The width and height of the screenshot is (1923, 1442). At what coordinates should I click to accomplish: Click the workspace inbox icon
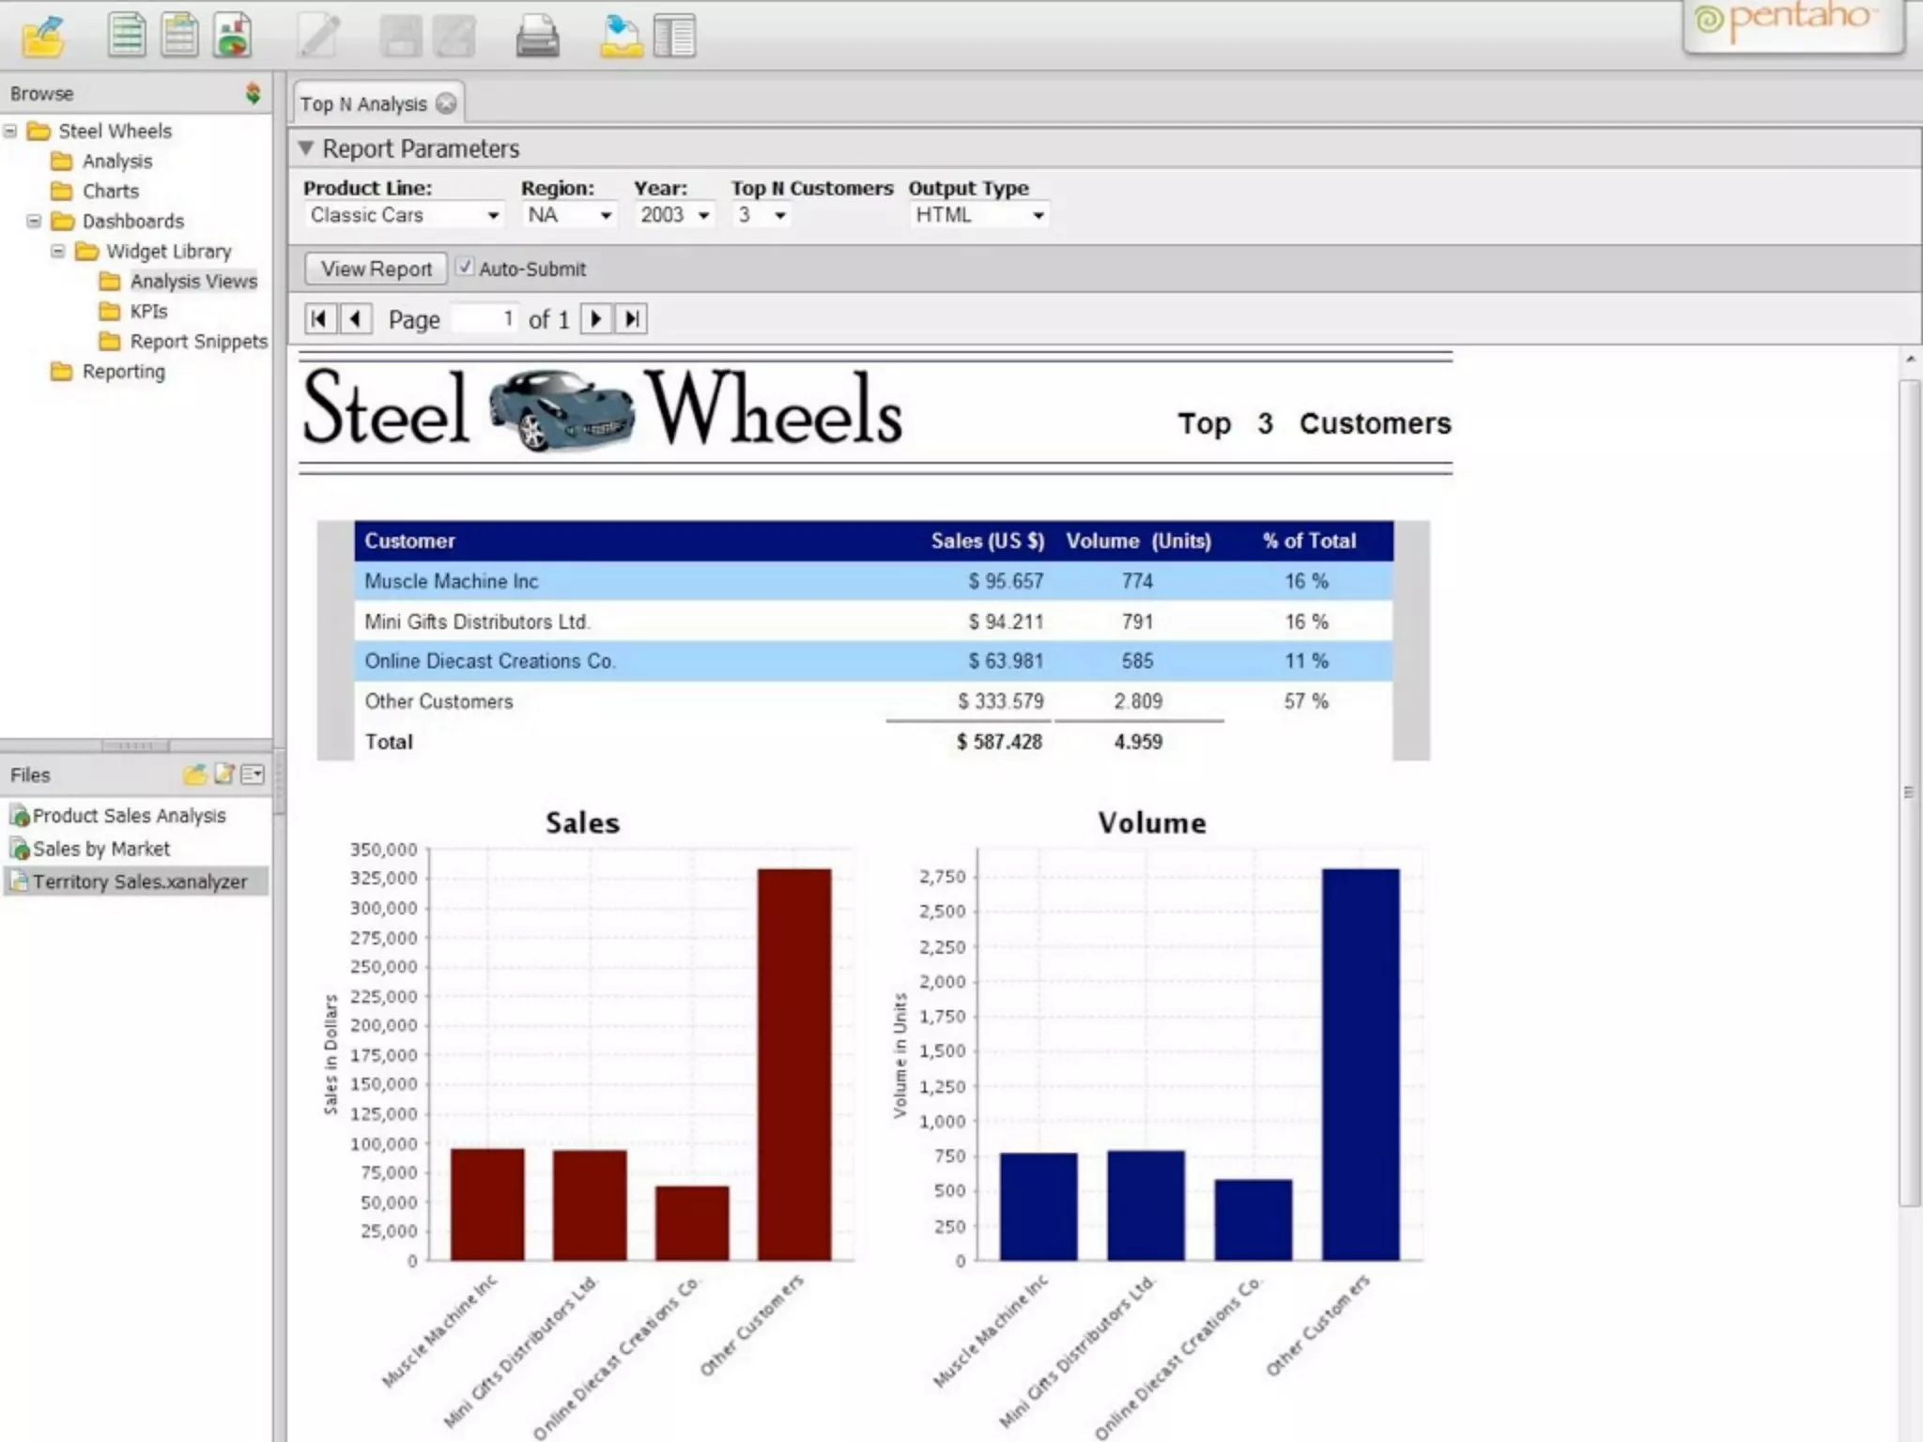click(x=621, y=38)
